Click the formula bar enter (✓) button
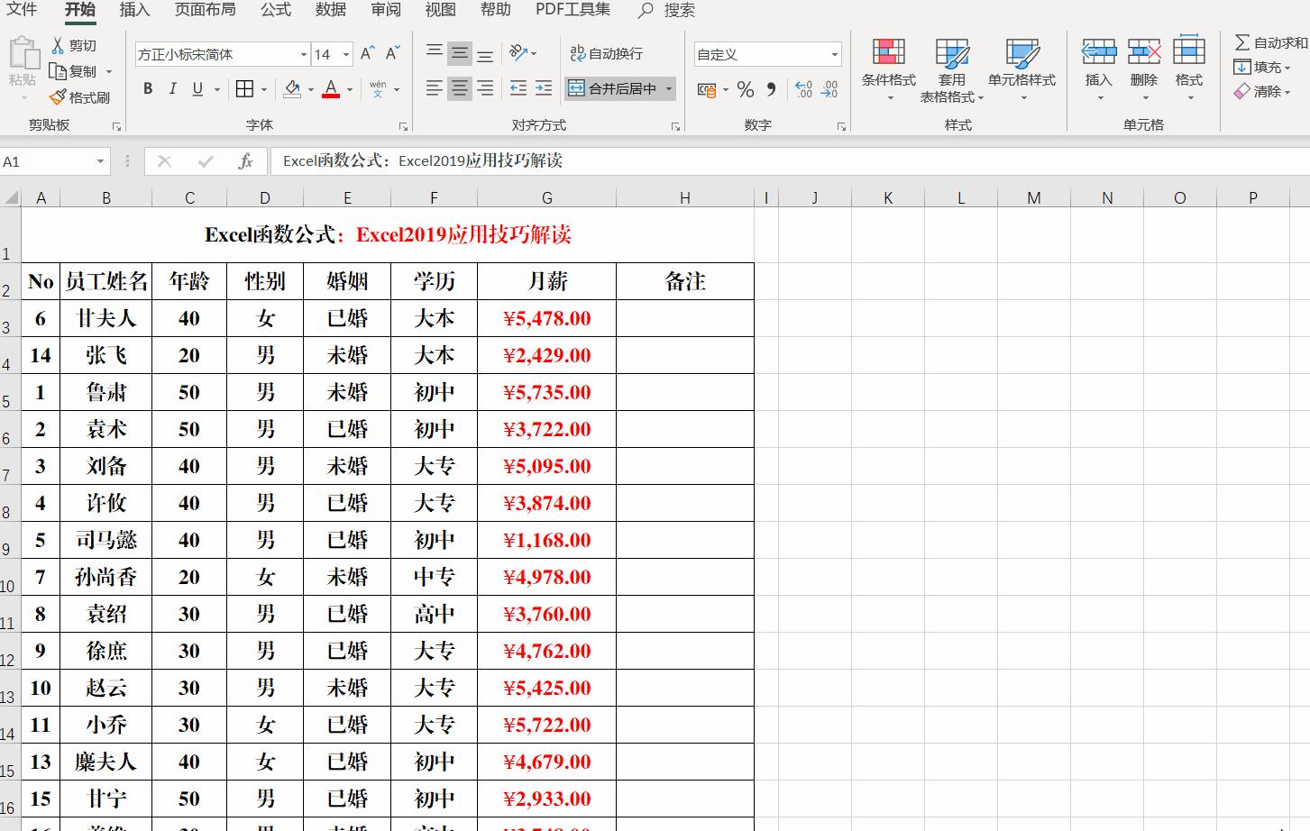1310x831 pixels. 206,161
